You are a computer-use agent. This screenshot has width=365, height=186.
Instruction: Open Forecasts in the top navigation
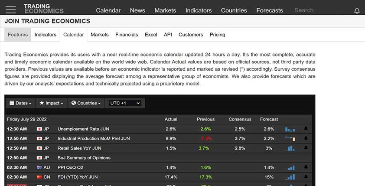pos(270,10)
